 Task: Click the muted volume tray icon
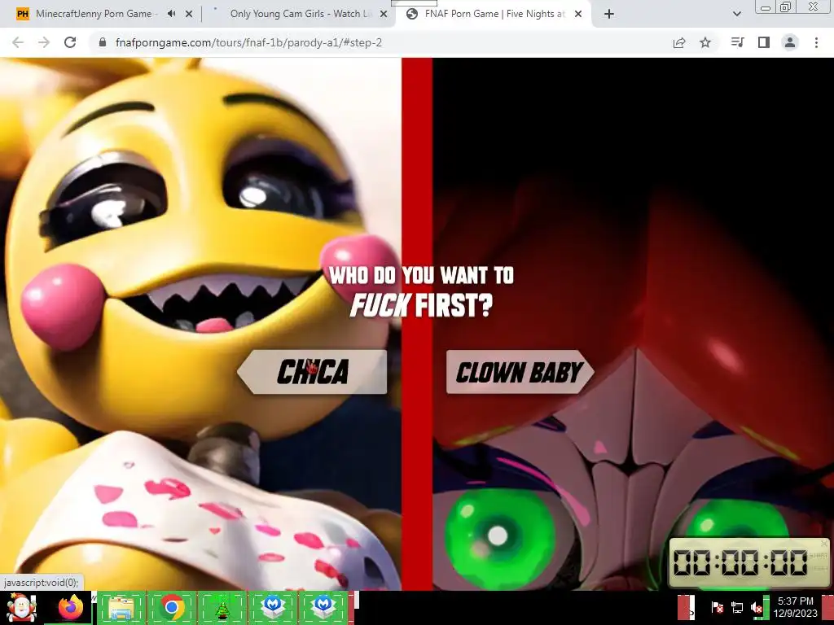(x=757, y=607)
